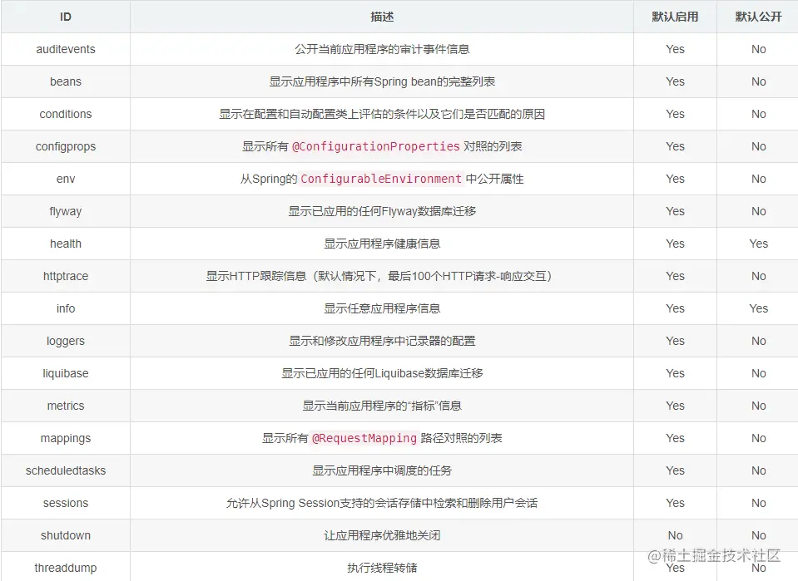Click the loggers row's 默认公开 No

pos(758,341)
